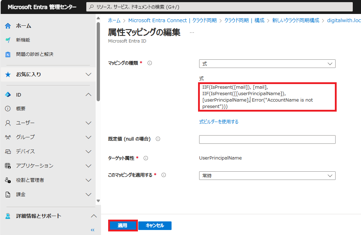Select the ID diamond icon
This screenshot has width=361, height=235.
point(8,94)
